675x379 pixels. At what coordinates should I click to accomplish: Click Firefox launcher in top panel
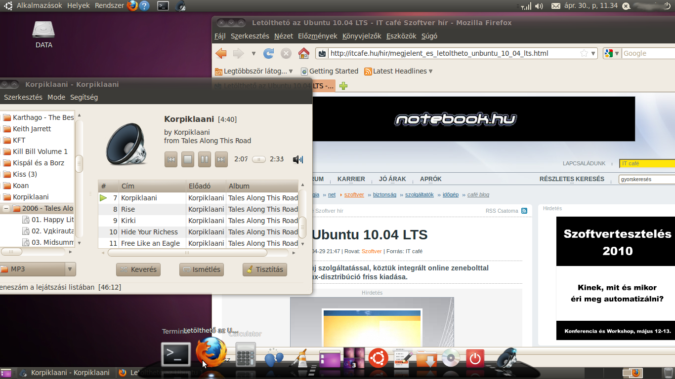click(132, 6)
